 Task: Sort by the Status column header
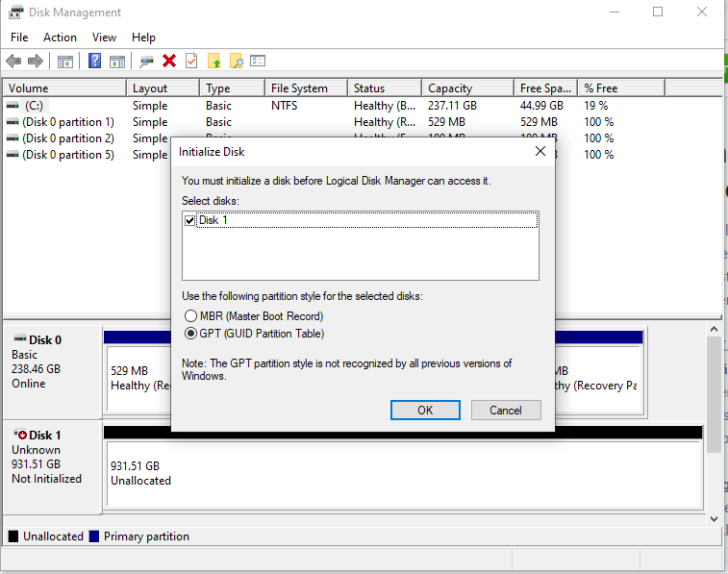pyautogui.click(x=385, y=88)
